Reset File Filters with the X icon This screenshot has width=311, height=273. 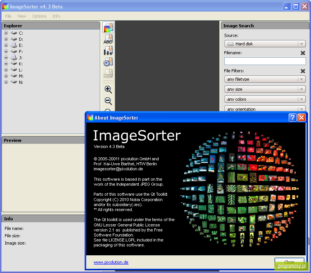(303, 71)
